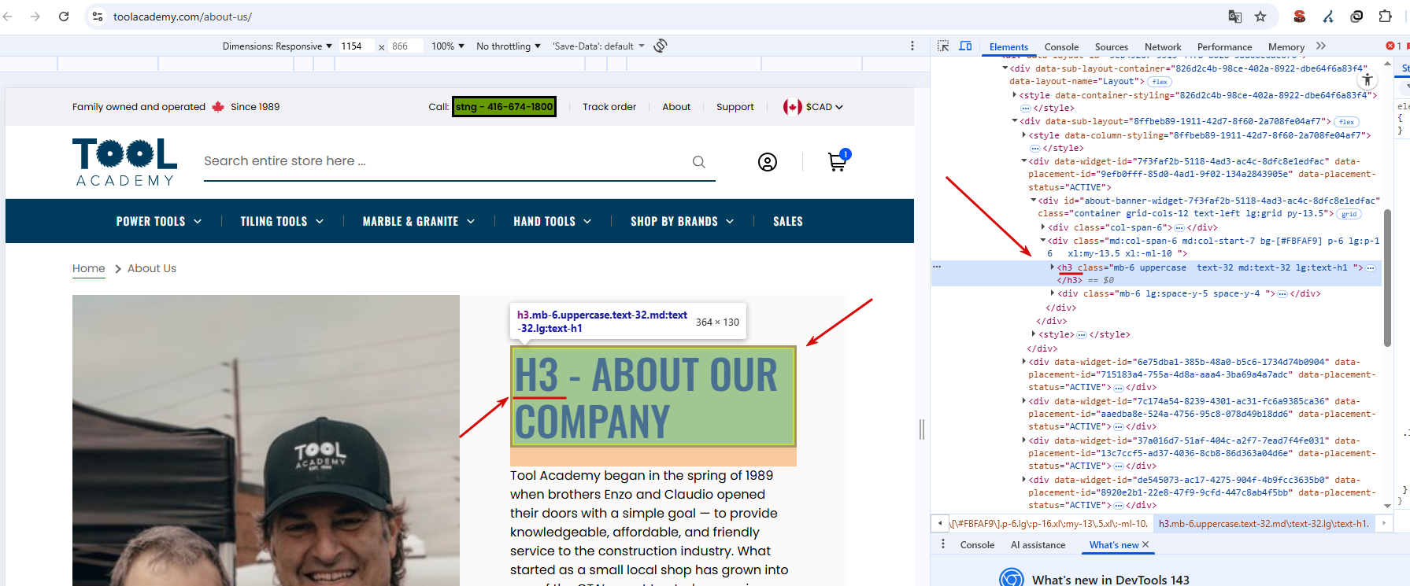Click the Track order link
The width and height of the screenshot is (1410, 586).
click(609, 107)
